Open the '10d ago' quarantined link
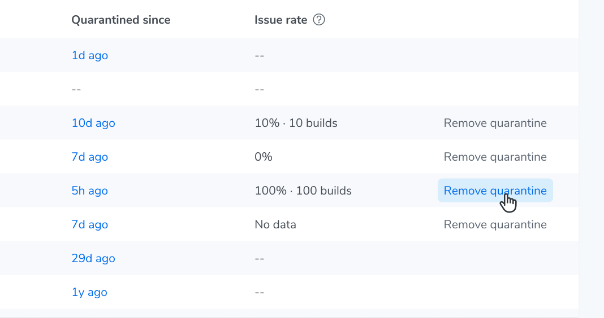604x318 pixels. (93, 123)
